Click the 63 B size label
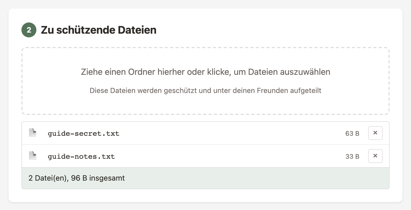 coord(352,133)
